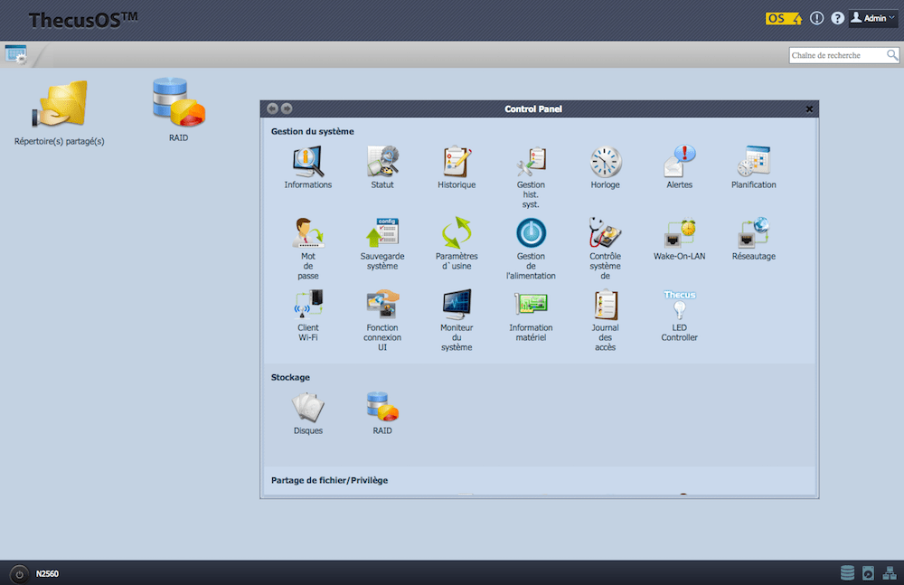The width and height of the screenshot is (904, 585).
Task: Open Journal des accès icon
Action: pos(605,320)
